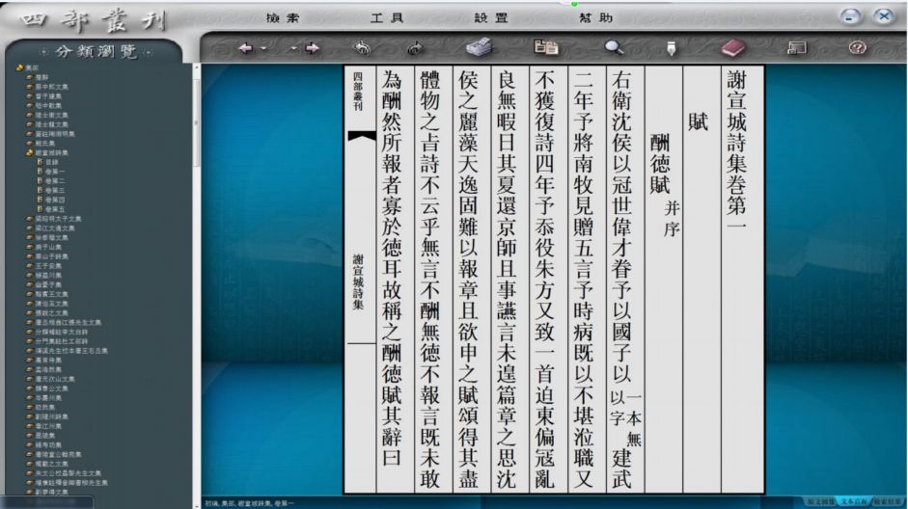Viewport: 908px width, 509px height.
Task: Open the 檢索 menu
Action: click(x=281, y=18)
